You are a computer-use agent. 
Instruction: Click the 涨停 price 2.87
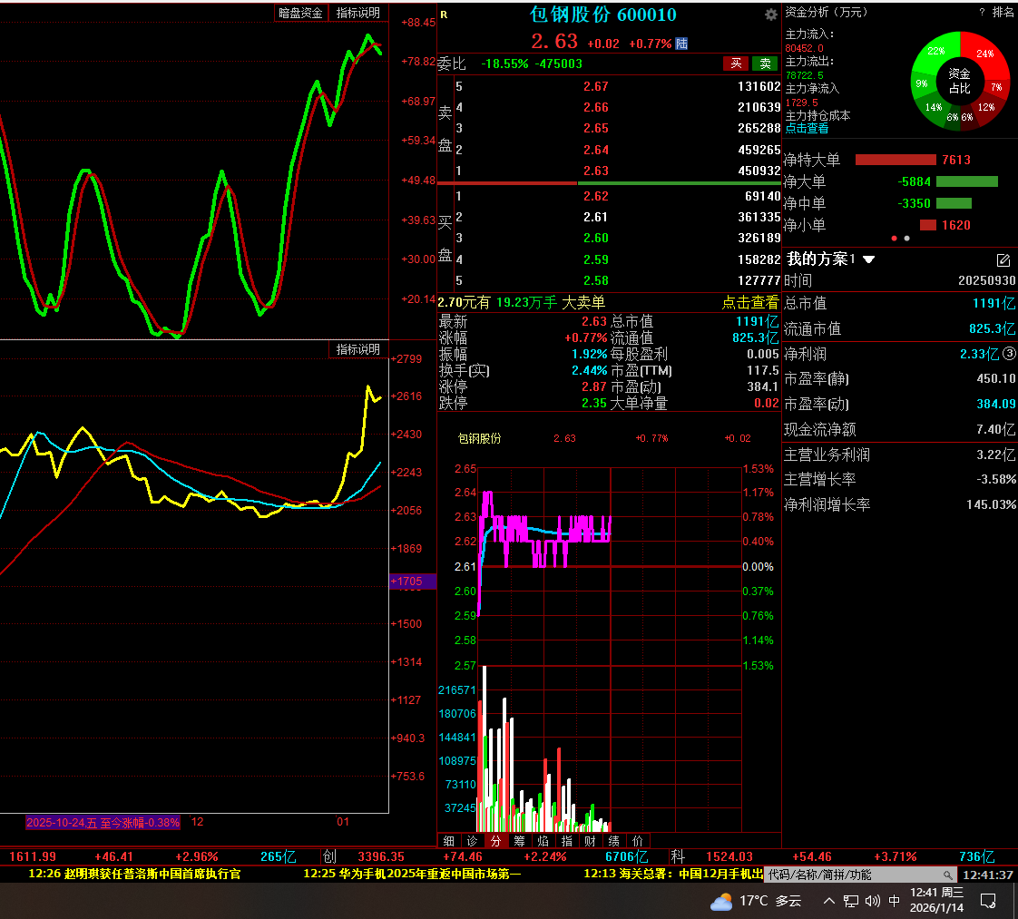[594, 386]
